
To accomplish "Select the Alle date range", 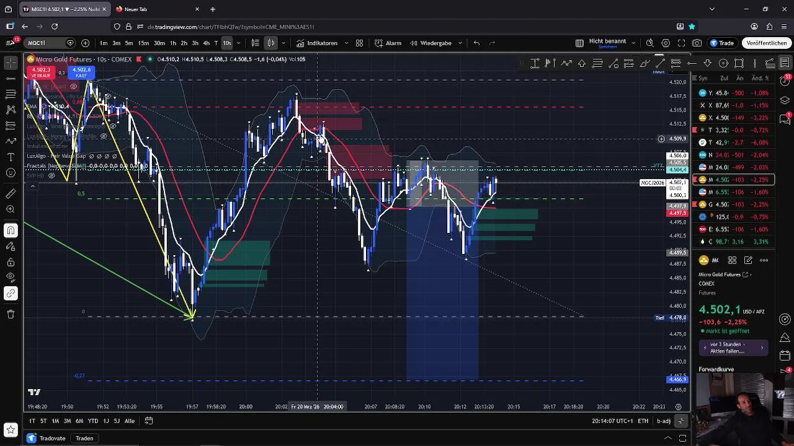I will [129, 421].
